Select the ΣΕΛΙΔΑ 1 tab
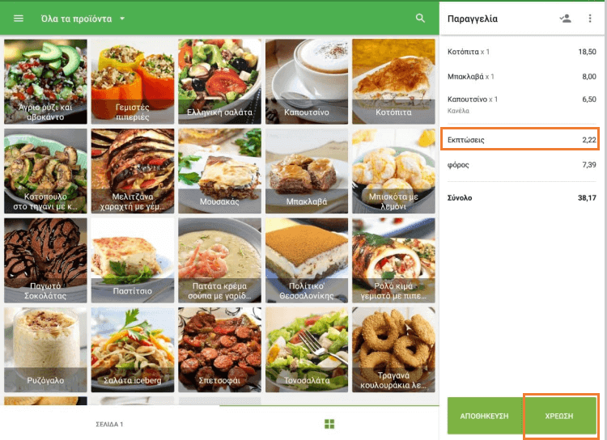The width and height of the screenshot is (607, 440). click(109, 424)
